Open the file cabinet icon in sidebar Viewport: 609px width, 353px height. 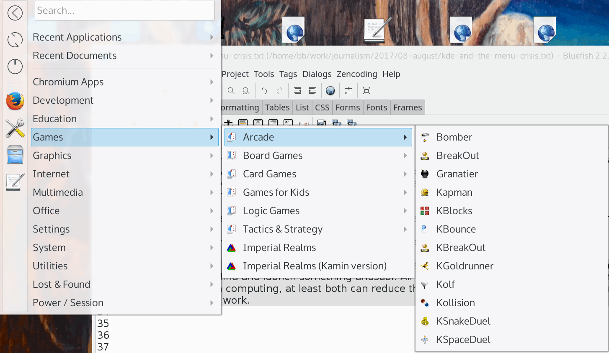click(15, 155)
